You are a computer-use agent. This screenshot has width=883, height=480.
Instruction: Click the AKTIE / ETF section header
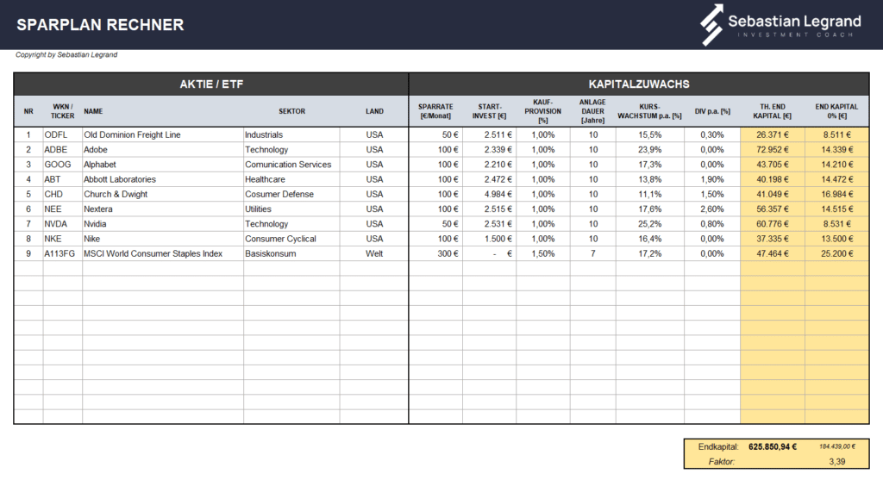pyautogui.click(x=211, y=84)
